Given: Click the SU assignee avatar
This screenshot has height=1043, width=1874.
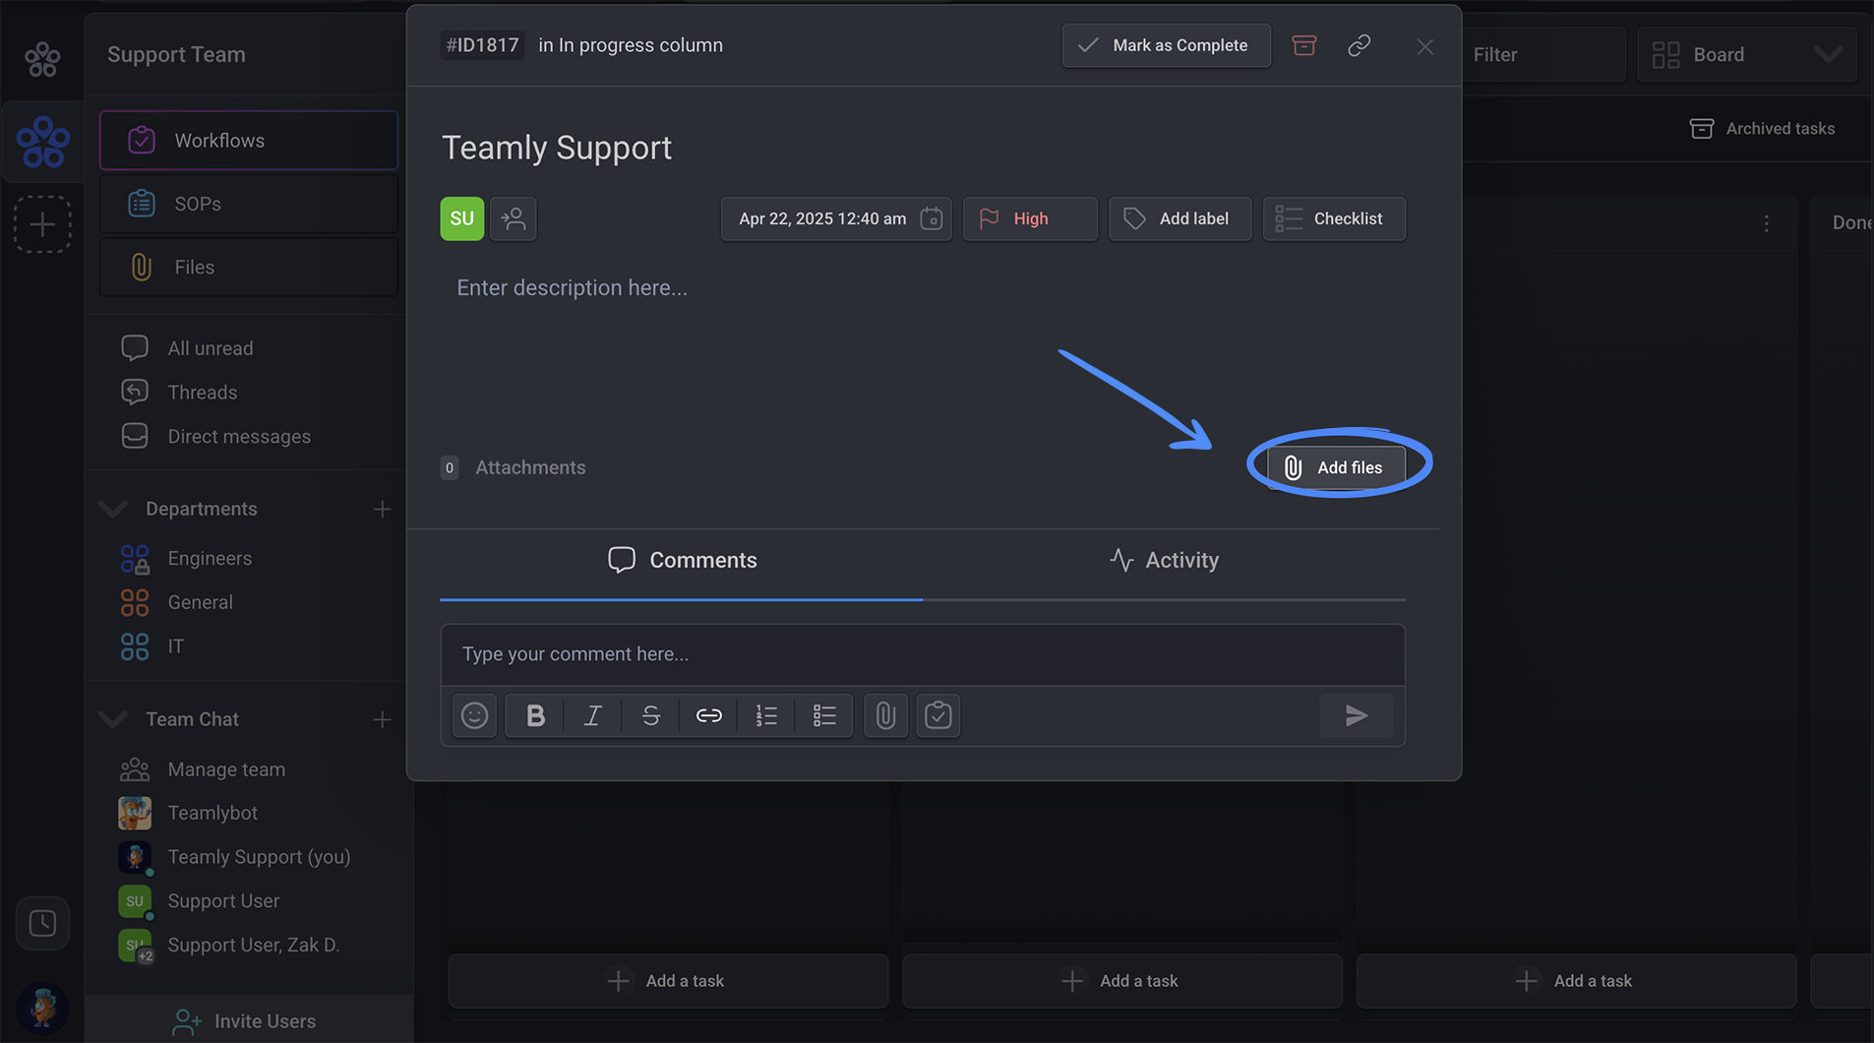Looking at the screenshot, I should point(461,218).
